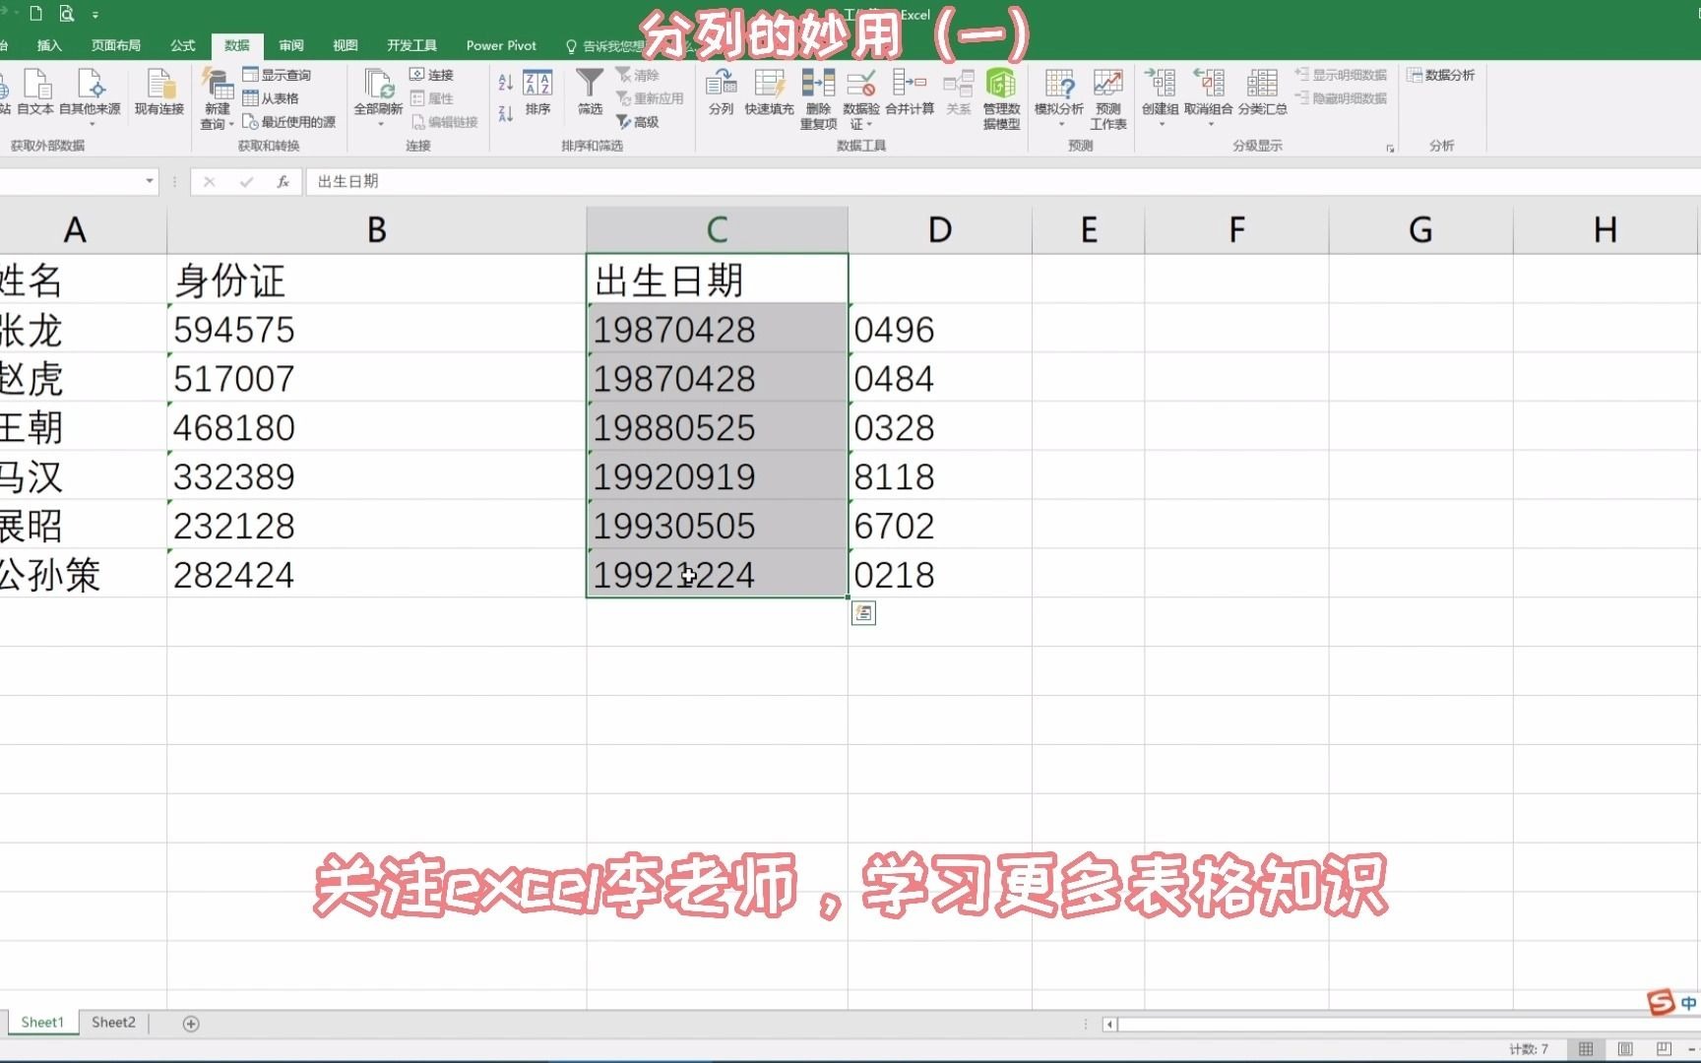This screenshot has height=1063, width=1701.
Task: Switch to Page Break Preview in status bar
Action: point(1664,1049)
